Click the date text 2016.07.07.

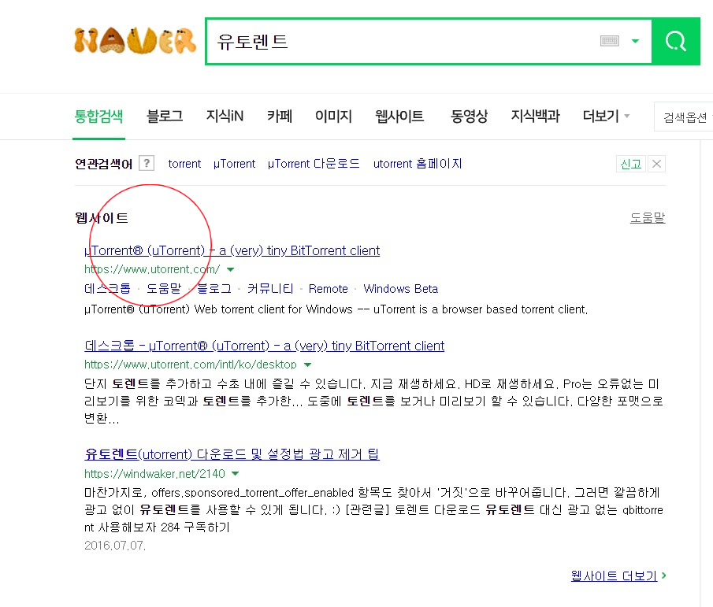click(115, 546)
